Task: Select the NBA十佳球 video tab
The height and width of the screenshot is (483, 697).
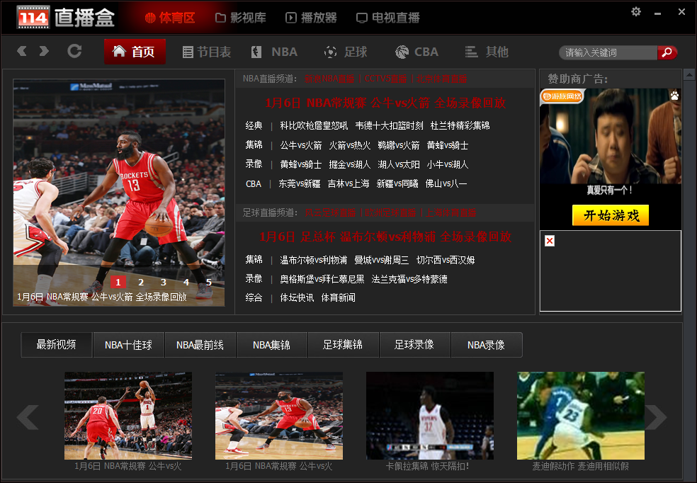Action: pyautogui.click(x=128, y=345)
